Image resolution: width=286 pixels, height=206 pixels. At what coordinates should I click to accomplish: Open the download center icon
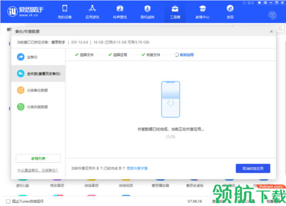[x=273, y=16]
